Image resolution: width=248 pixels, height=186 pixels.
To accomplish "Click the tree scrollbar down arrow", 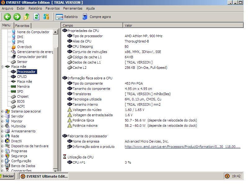I will [x=55, y=170].
